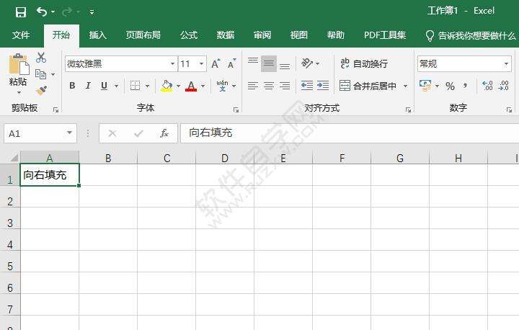The height and width of the screenshot is (330, 519).
Task: Toggle bold formatting
Action: click(x=72, y=86)
